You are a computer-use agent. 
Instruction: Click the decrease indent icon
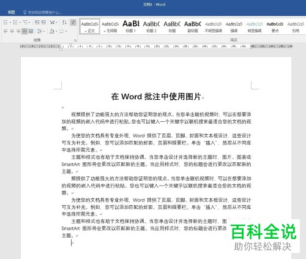point(37,22)
